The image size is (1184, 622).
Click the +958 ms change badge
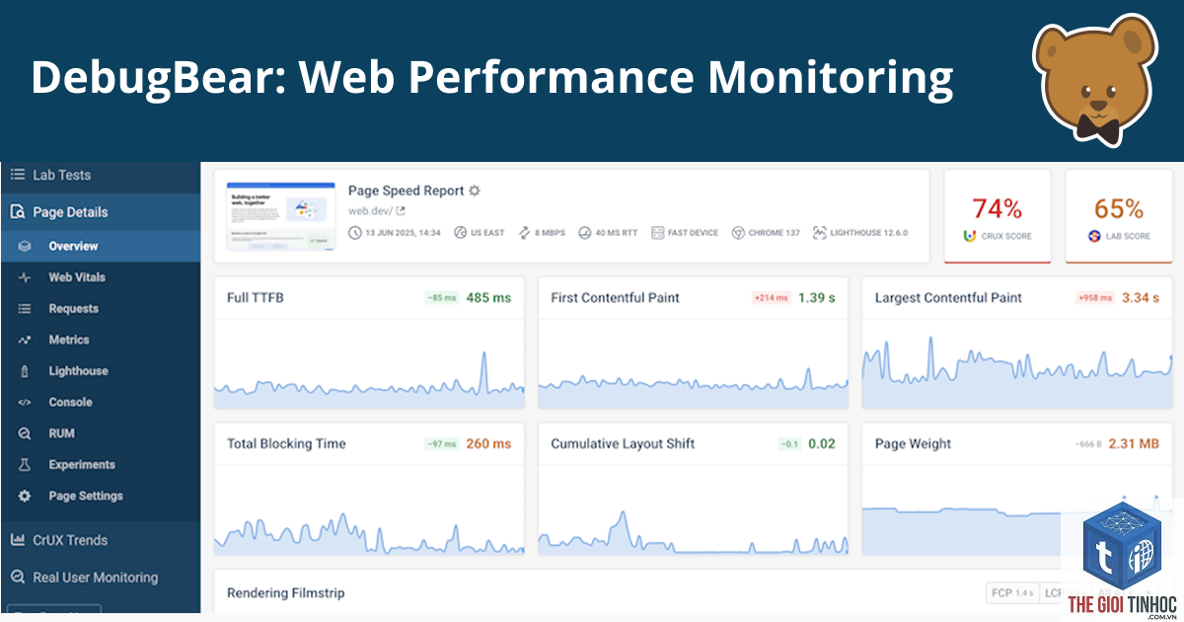(1095, 298)
